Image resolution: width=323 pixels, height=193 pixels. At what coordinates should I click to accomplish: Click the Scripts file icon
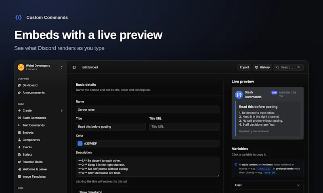pos(19,155)
